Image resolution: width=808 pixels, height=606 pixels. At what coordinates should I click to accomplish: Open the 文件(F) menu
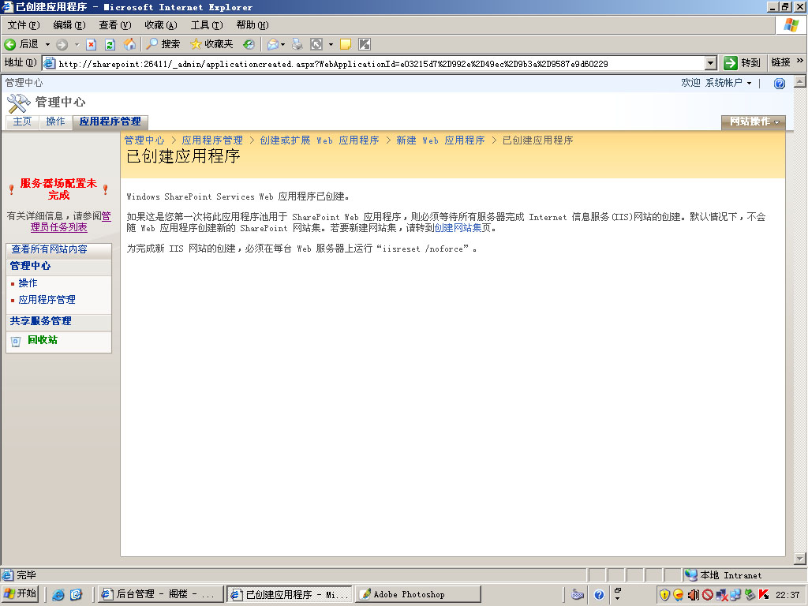point(23,24)
